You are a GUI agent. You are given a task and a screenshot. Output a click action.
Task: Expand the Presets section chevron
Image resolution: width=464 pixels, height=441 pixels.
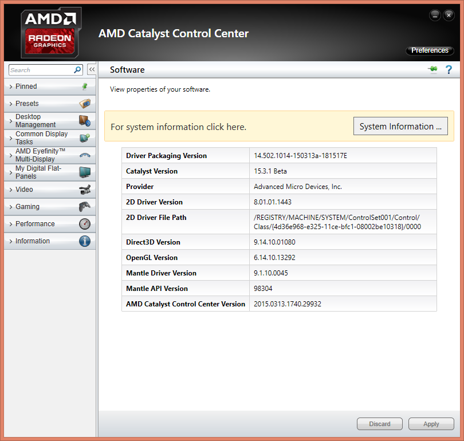click(11, 104)
